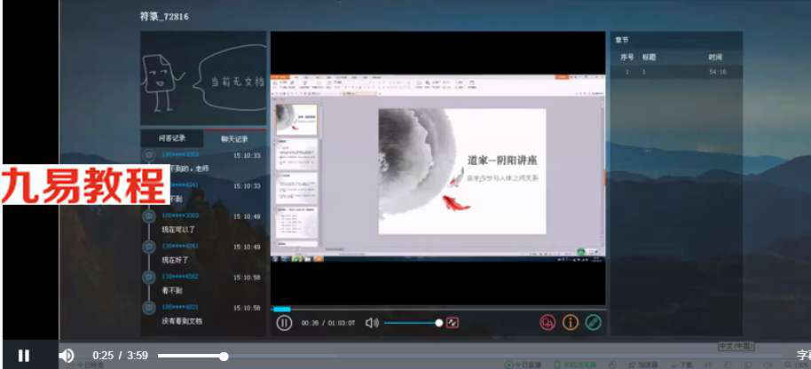The width and height of the screenshot is (811, 369).
Task: Mute the inner lecture's speaker icon
Action: pos(372,323)
